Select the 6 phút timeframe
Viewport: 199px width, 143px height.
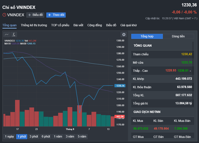pos(46,136)
